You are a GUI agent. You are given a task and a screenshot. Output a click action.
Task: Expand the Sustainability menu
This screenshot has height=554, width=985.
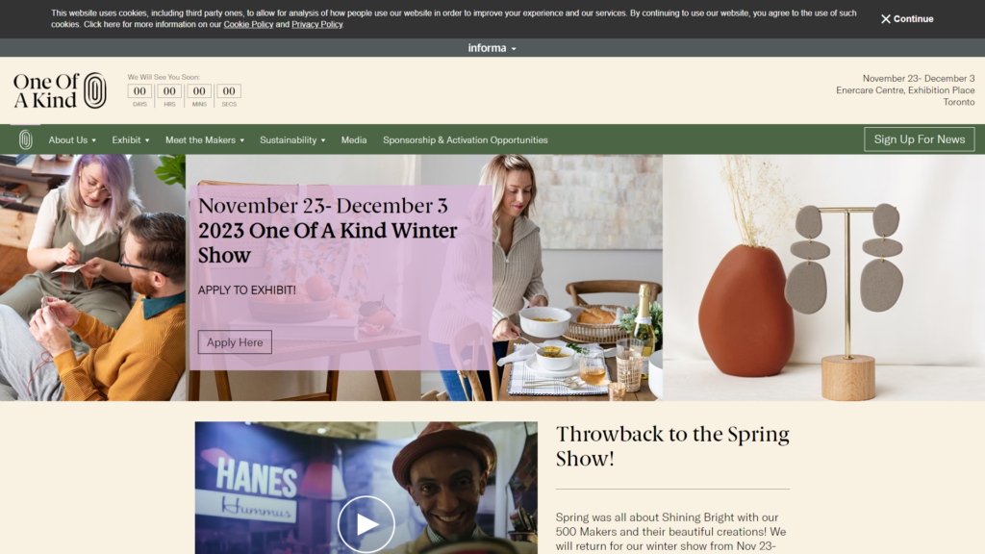[292, 140]
